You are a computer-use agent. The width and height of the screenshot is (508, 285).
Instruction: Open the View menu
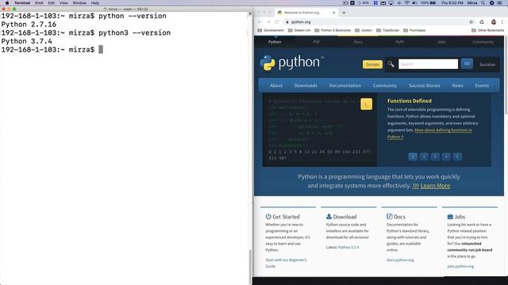pos(63,3)
